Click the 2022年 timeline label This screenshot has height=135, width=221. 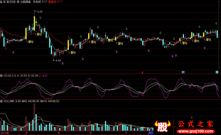(4, 133)
